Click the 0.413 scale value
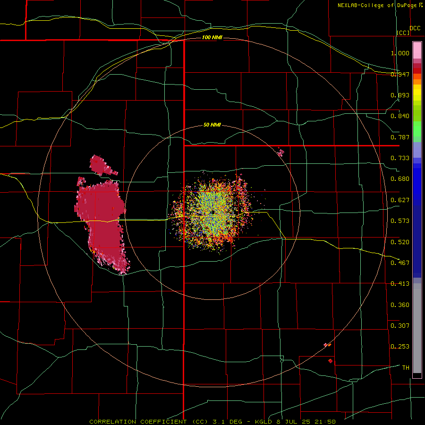This screenshot has height=425, width=425. [400, 284]
